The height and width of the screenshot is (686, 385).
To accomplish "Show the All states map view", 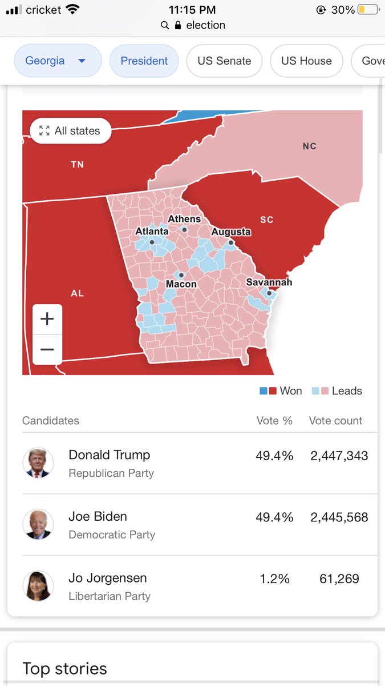I will pos(70,131).
